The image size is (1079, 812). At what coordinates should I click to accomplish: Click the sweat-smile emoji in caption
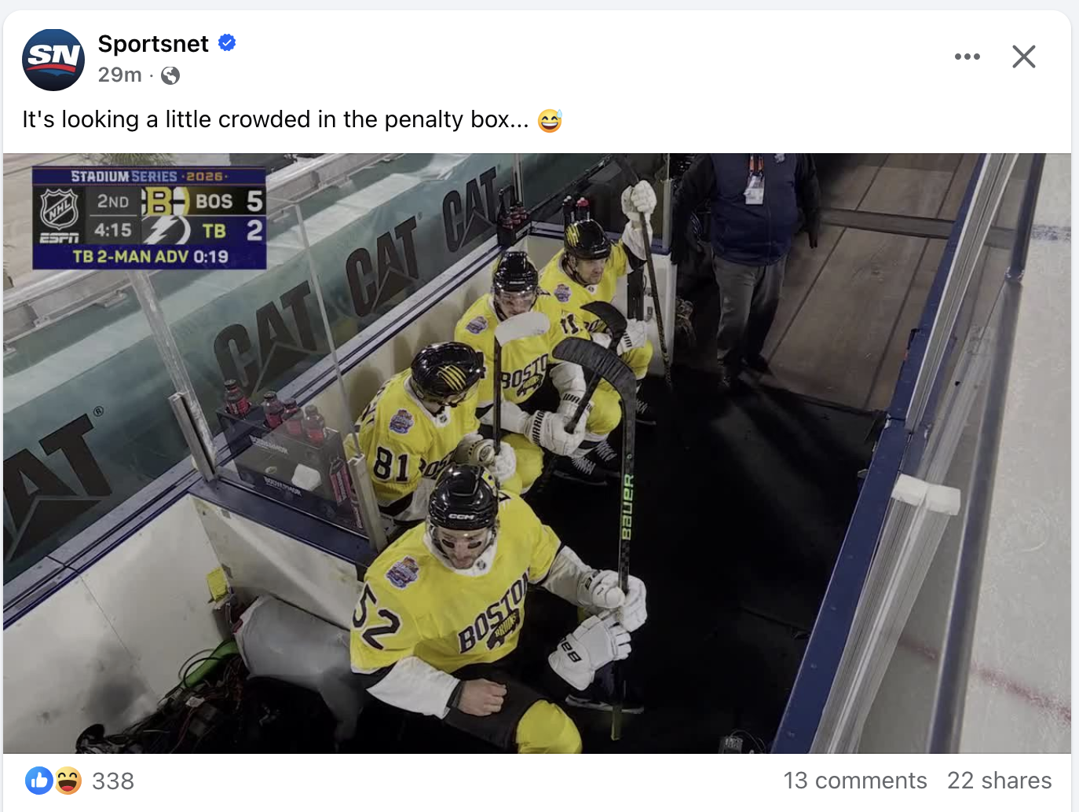[550, 120]
